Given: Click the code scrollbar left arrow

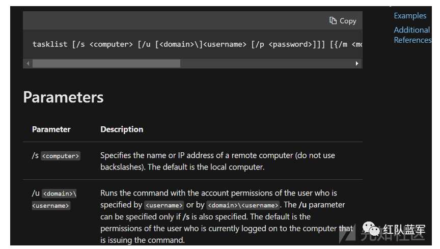Looking at the screenshot, I should [28, 64].
